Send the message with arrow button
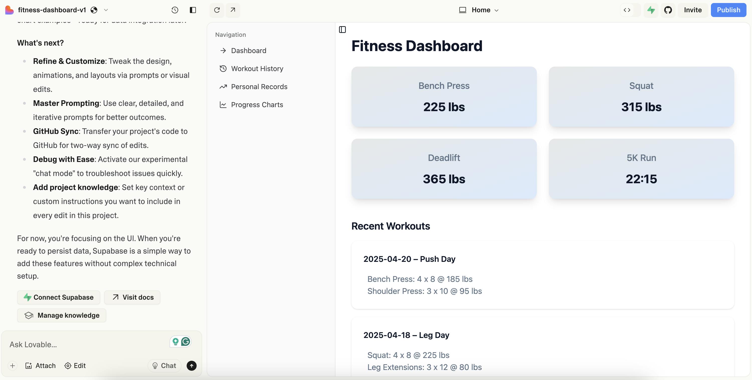 [x=191, y=366]
